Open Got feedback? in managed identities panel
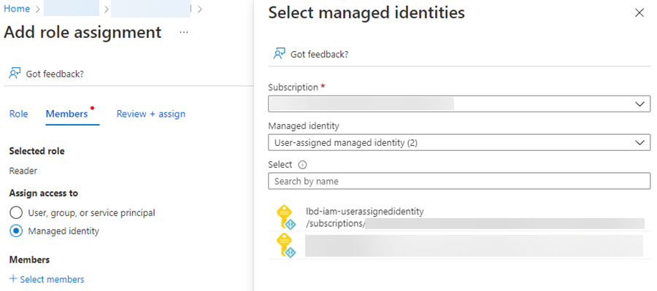 coord(319,55)
